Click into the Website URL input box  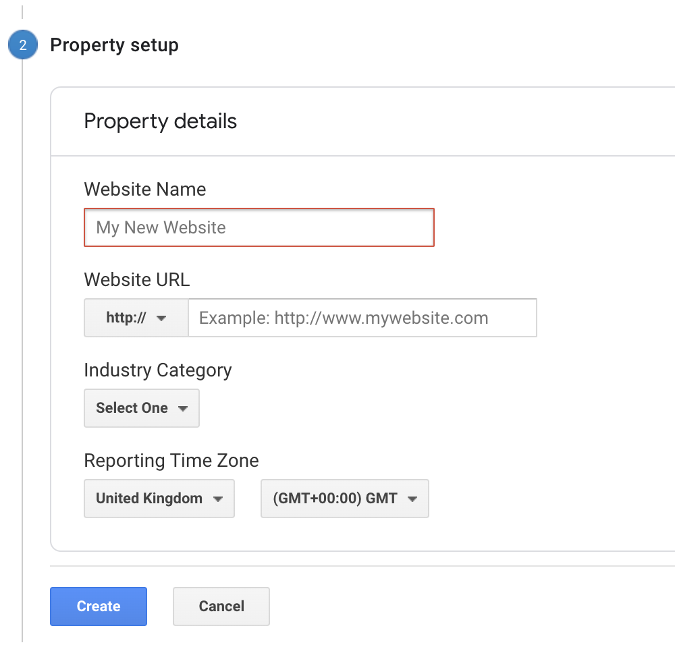[362, 318]
